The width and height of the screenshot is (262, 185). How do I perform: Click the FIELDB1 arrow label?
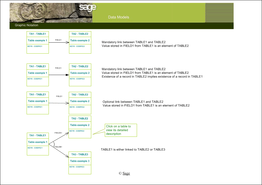tap(58, 147)
